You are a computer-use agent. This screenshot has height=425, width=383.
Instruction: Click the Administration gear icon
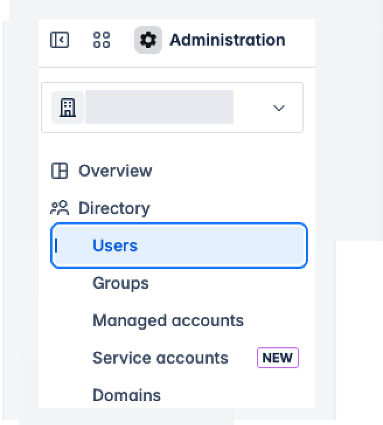[148, 40]
